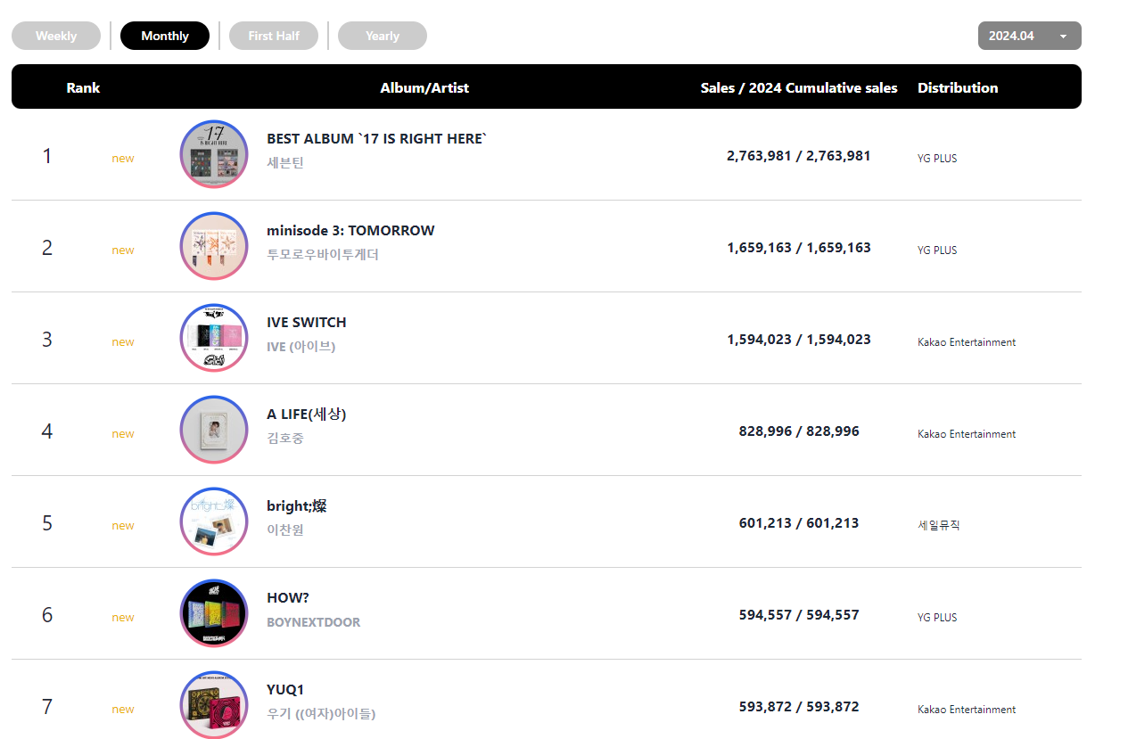
Task: Select the Monthly chart tab
Action: point(165,36)
